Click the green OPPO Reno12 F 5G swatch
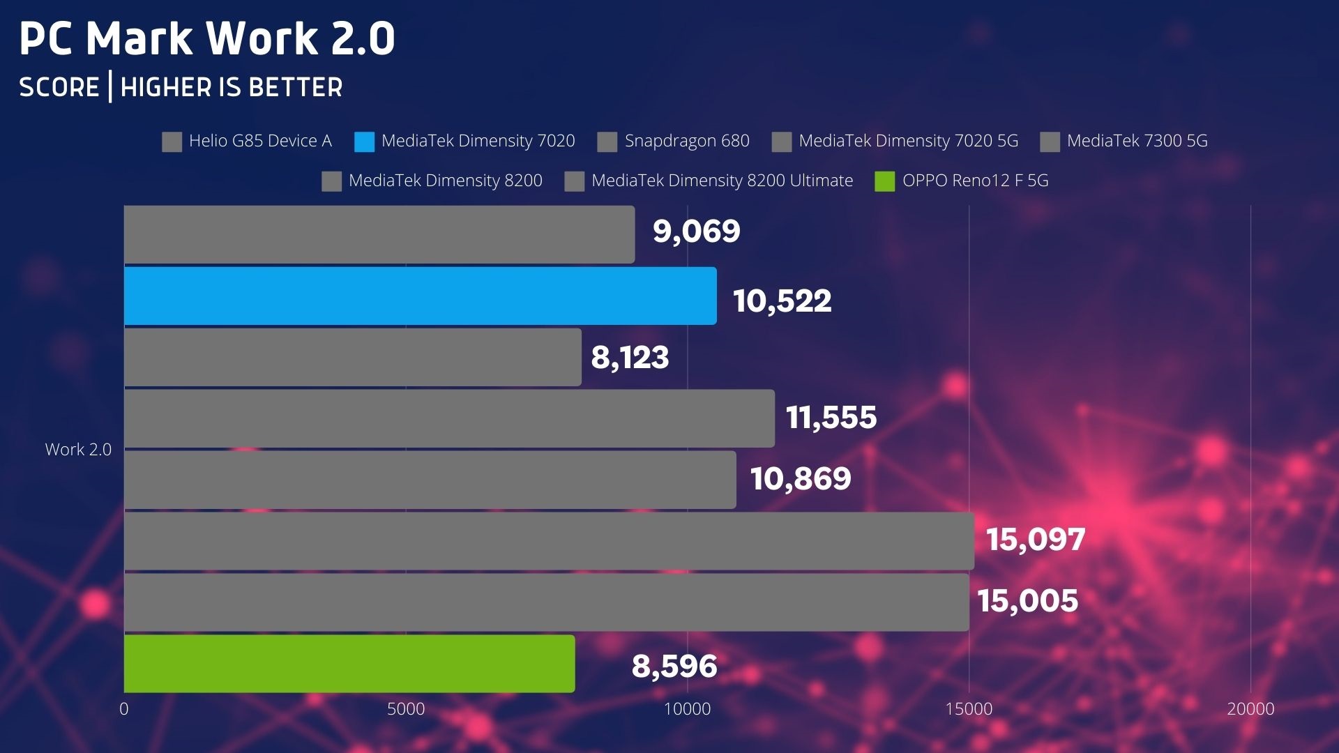This screenshot has width=1339, height=753. (884, 181)
